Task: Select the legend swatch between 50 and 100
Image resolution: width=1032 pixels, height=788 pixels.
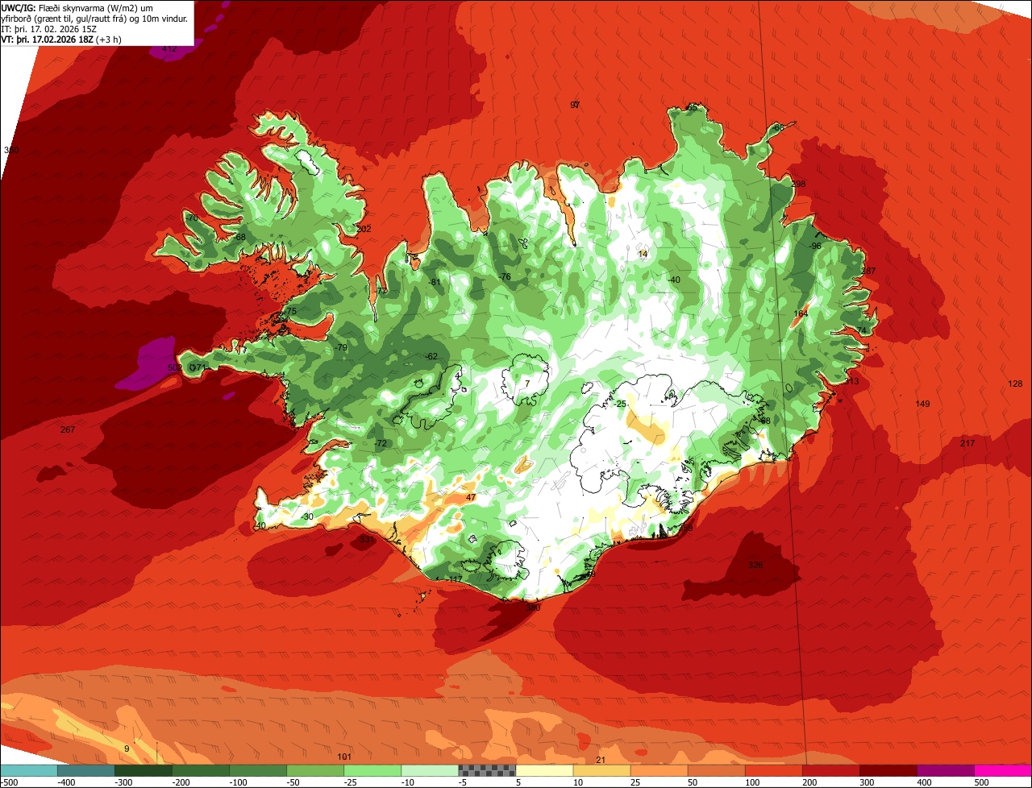Action: pos(716,770)
